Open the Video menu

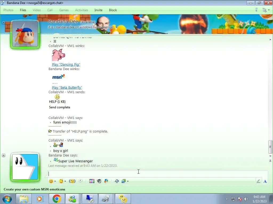coord(37,10)
